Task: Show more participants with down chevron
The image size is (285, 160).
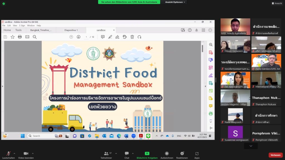Action: tap(251, 146)
